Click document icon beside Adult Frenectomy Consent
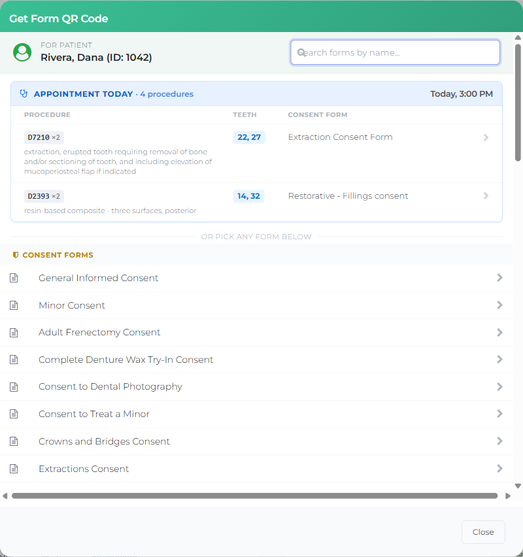Screen dimensions: 523x557 (14, 333)
